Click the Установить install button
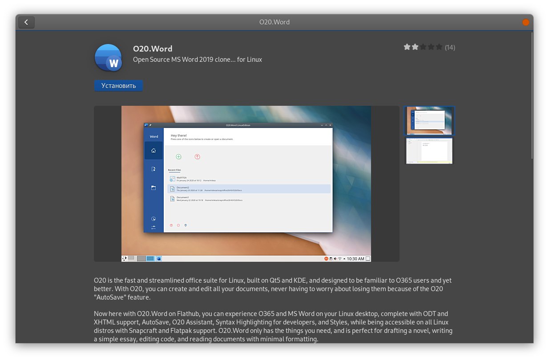 (x=118, y=86)
